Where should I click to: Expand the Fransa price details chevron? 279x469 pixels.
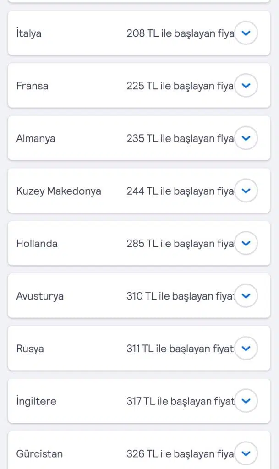[x=246, y=86]
